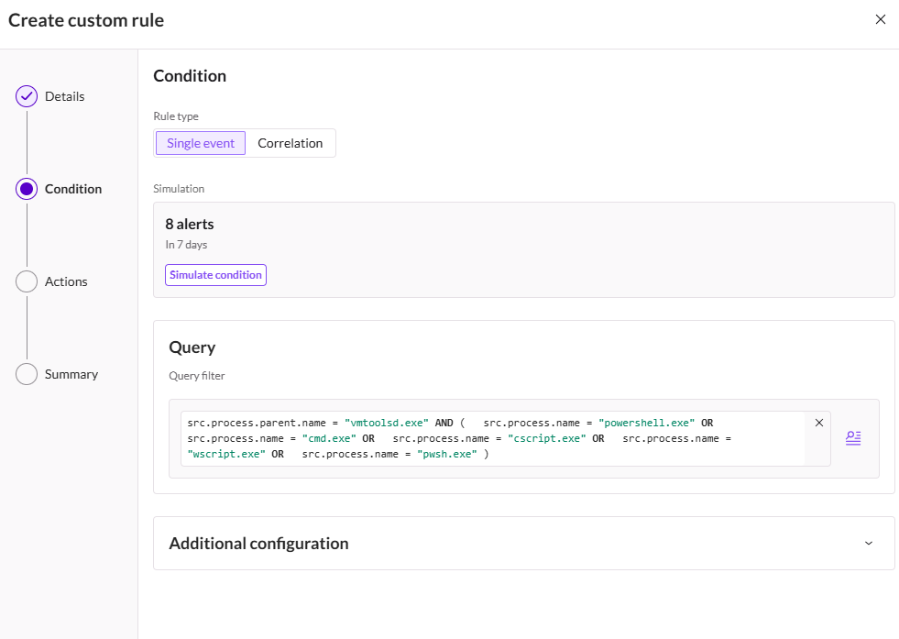The width and height of the screenshot is (899, 639).
Task: Click the "8 alerts" simulation result
Action: (x=190, y=224)
